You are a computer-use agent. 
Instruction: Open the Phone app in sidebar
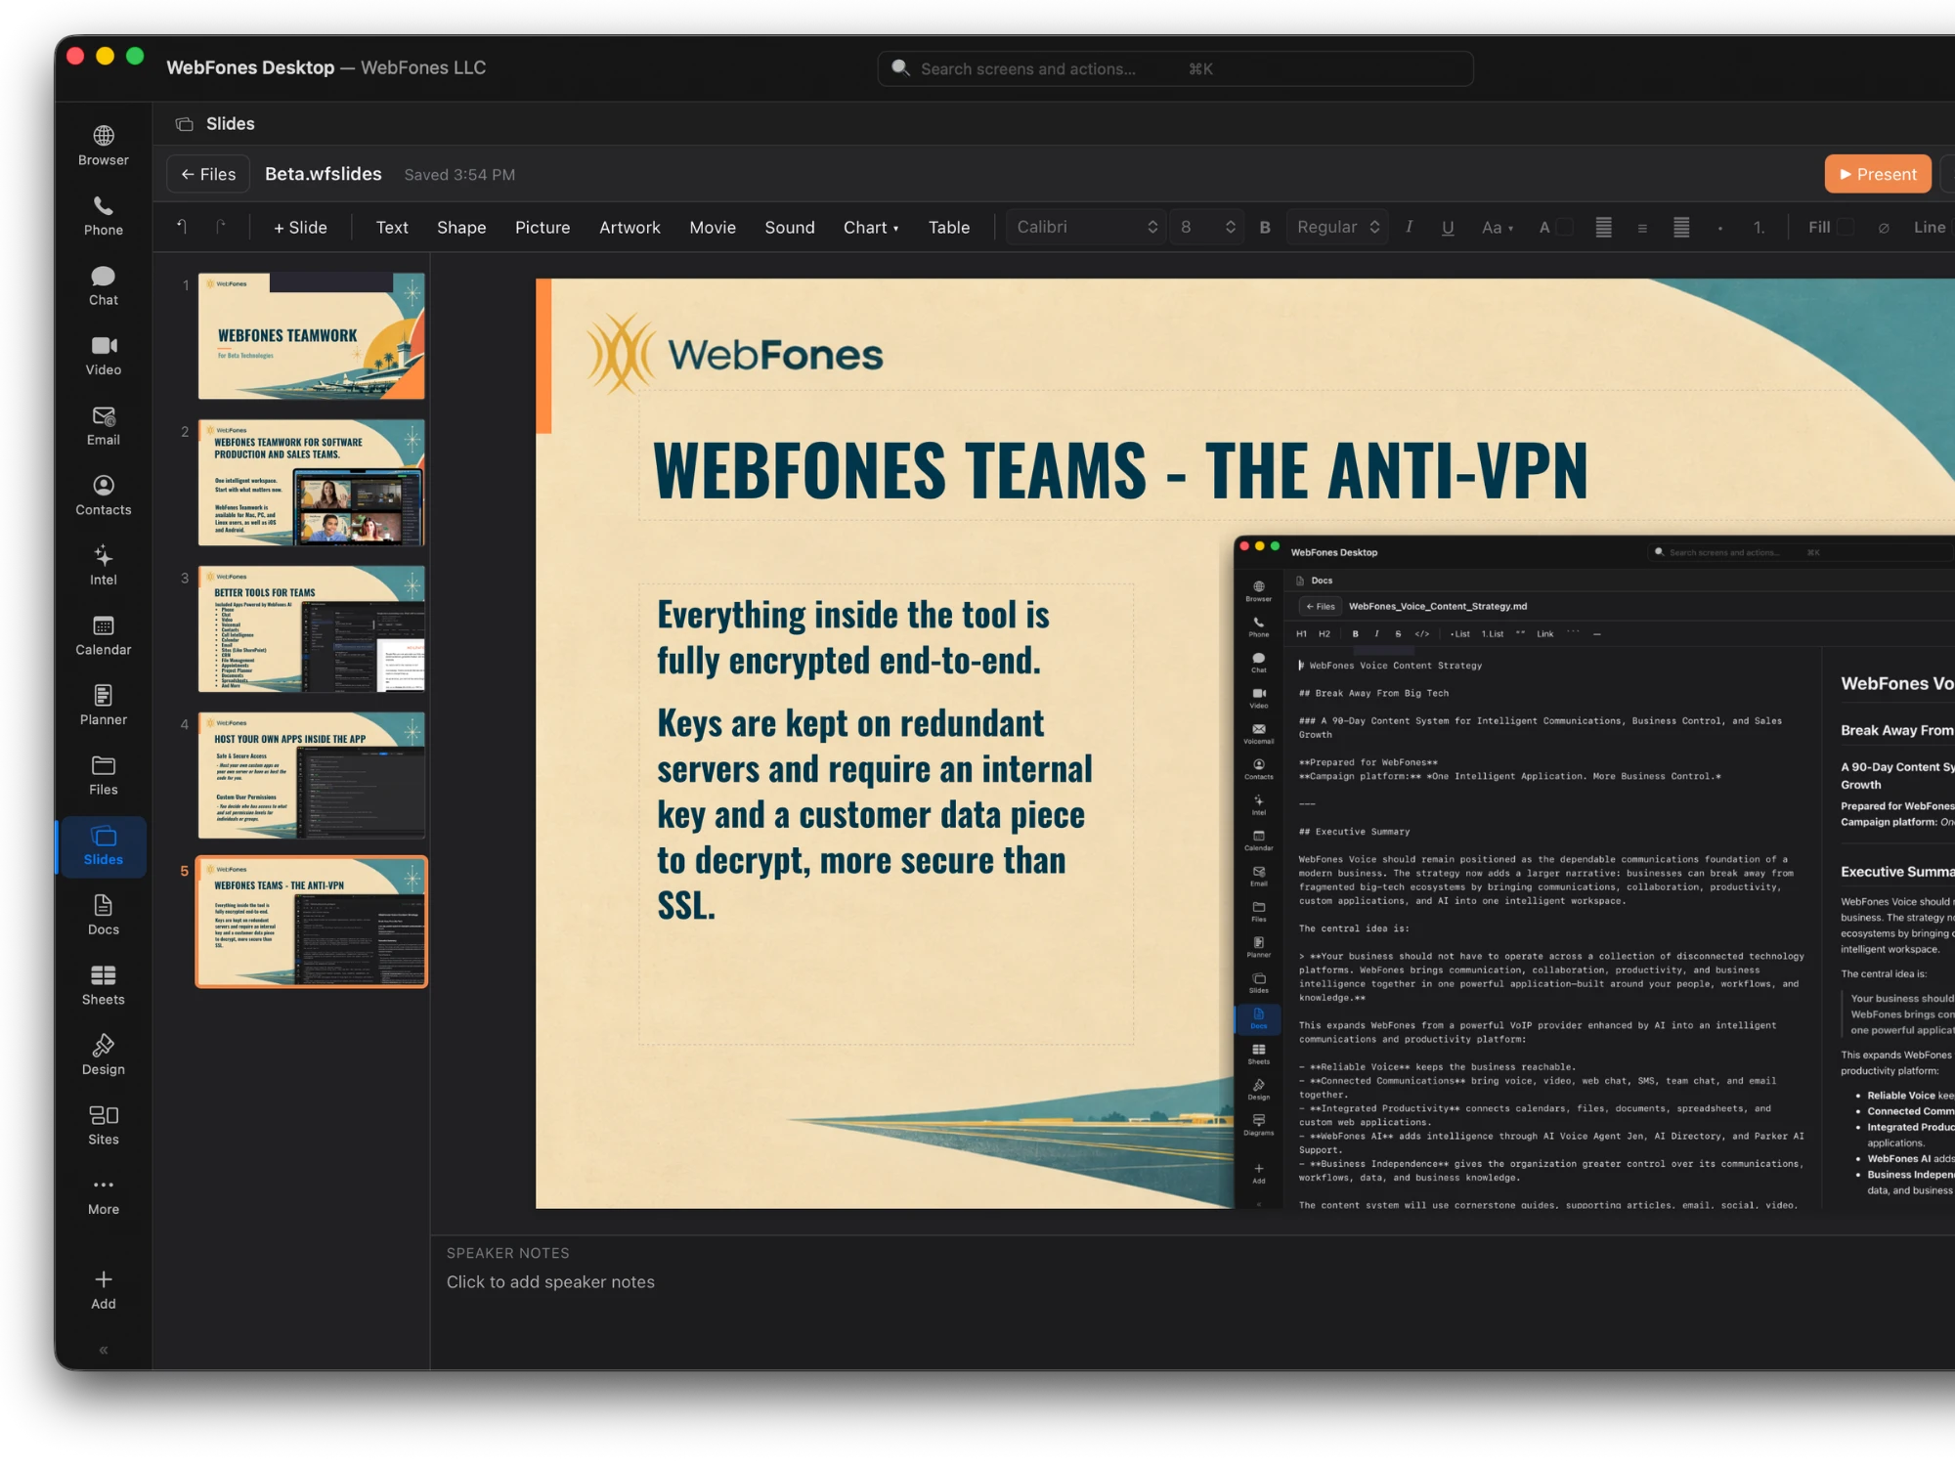point(103,216)
